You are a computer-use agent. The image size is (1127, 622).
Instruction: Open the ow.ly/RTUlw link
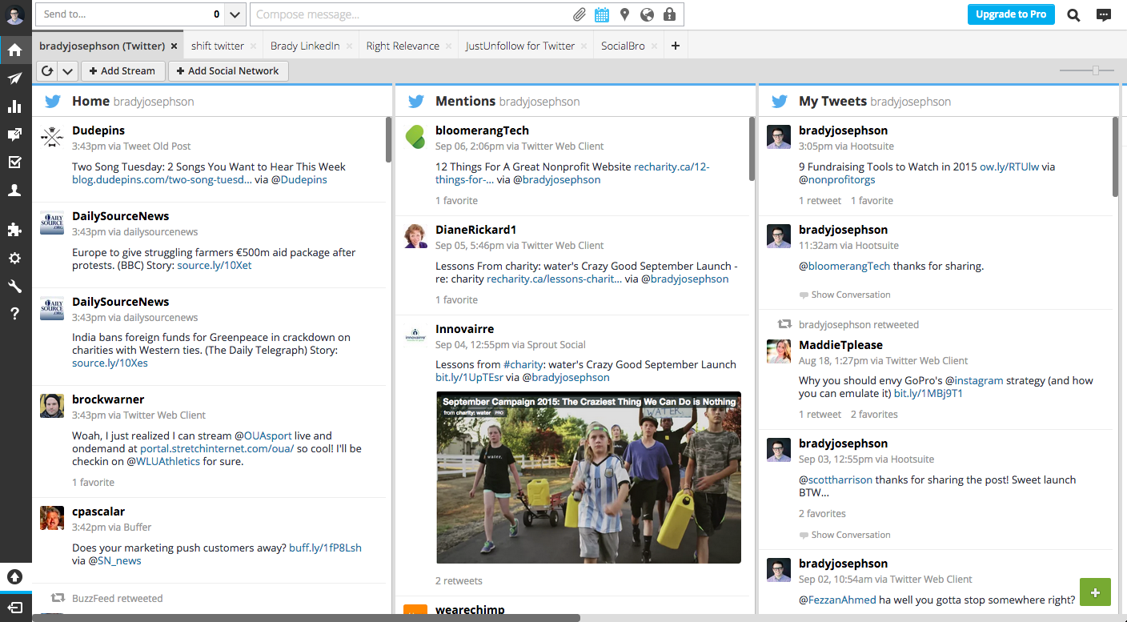pyautogui.click(x=1009, y=167)
